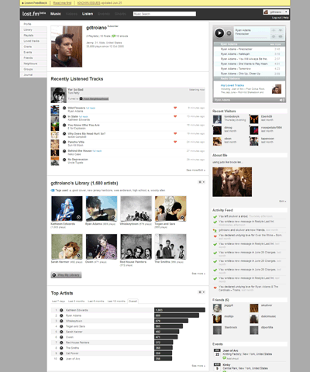Click the player's bottom-right icon button
The height and width of the screenshot is (372, 310).
(x=281, y=36)
